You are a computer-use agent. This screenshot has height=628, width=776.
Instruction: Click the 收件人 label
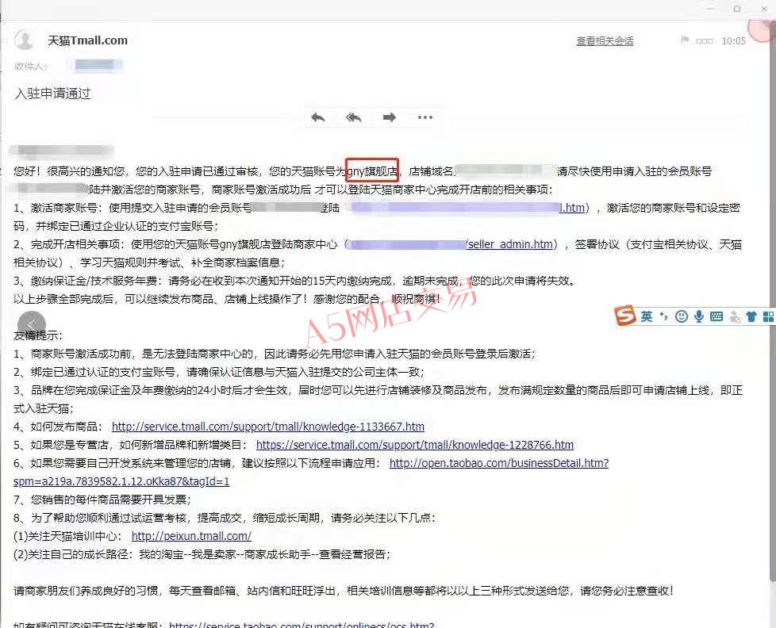pyautogui.click(x=31, y=67)
